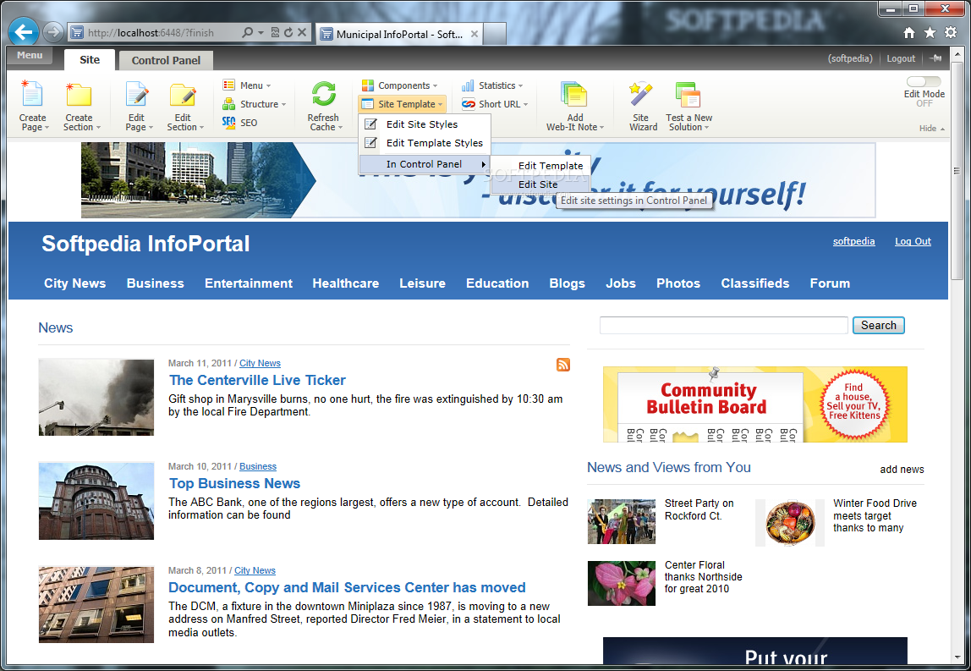
Task: Open the Classifieds navigation link
Action: pos(754,283)
